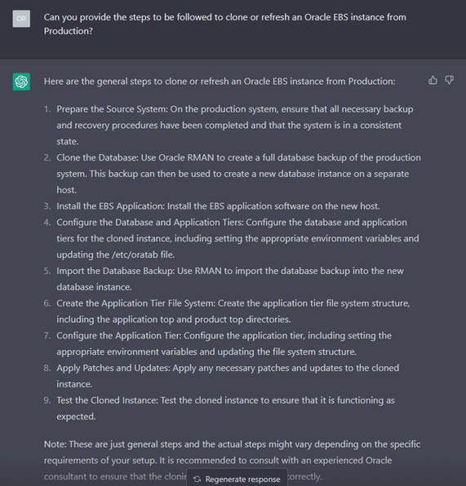This screenshot has height=486, width=466.
Task: Click the response intro sentence
Action: click(220, 82)
